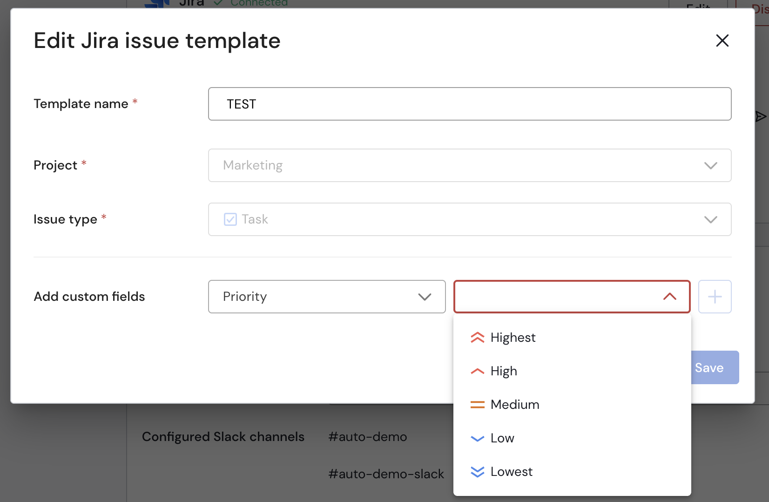Click the send arrow icon behind dialog
The width and height of the screenshot is (769, 502).
pyautogui.click(x=761, y=116)
